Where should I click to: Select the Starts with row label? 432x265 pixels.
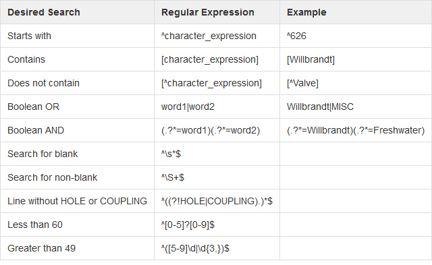click(29, 36)
